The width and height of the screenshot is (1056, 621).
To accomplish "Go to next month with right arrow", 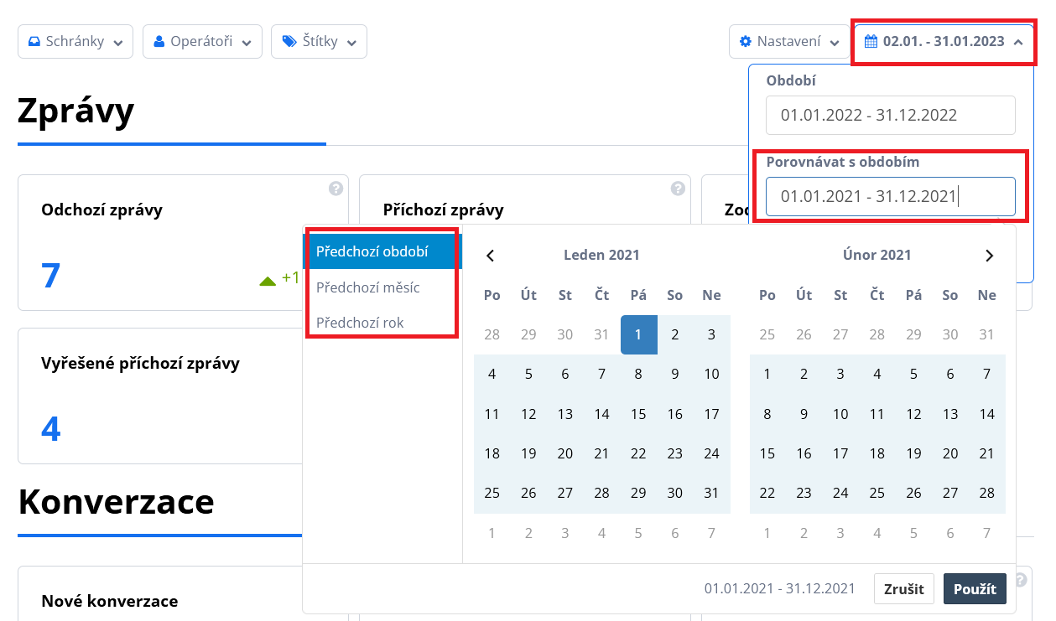I will (990, 256).
